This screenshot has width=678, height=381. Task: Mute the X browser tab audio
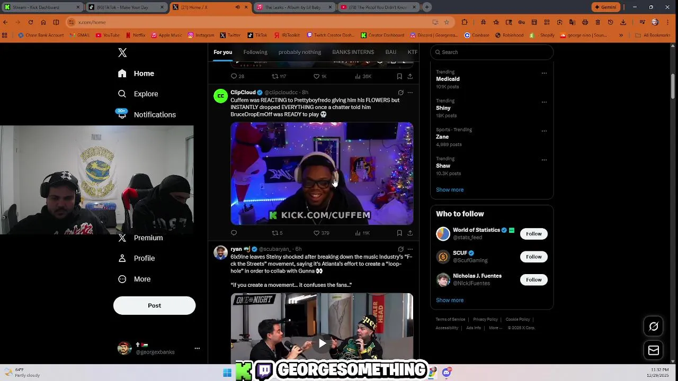[237, 7]
